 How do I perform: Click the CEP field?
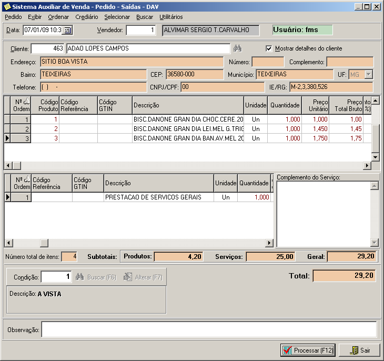click(195, 75)
